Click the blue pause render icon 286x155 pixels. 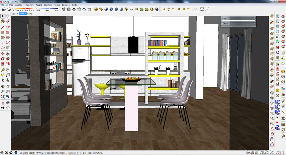[x=157, y=9]
